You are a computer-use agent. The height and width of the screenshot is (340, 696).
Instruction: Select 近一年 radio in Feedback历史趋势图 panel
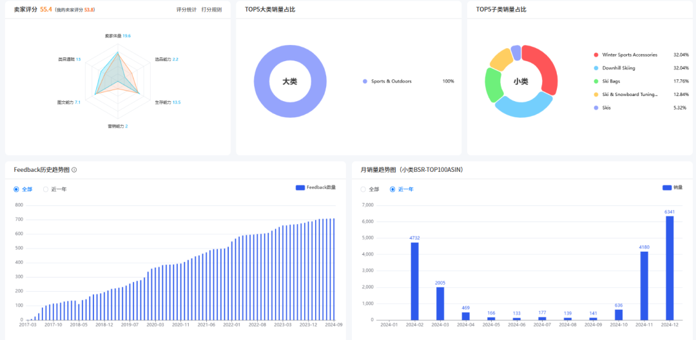(x=46, y=189)
